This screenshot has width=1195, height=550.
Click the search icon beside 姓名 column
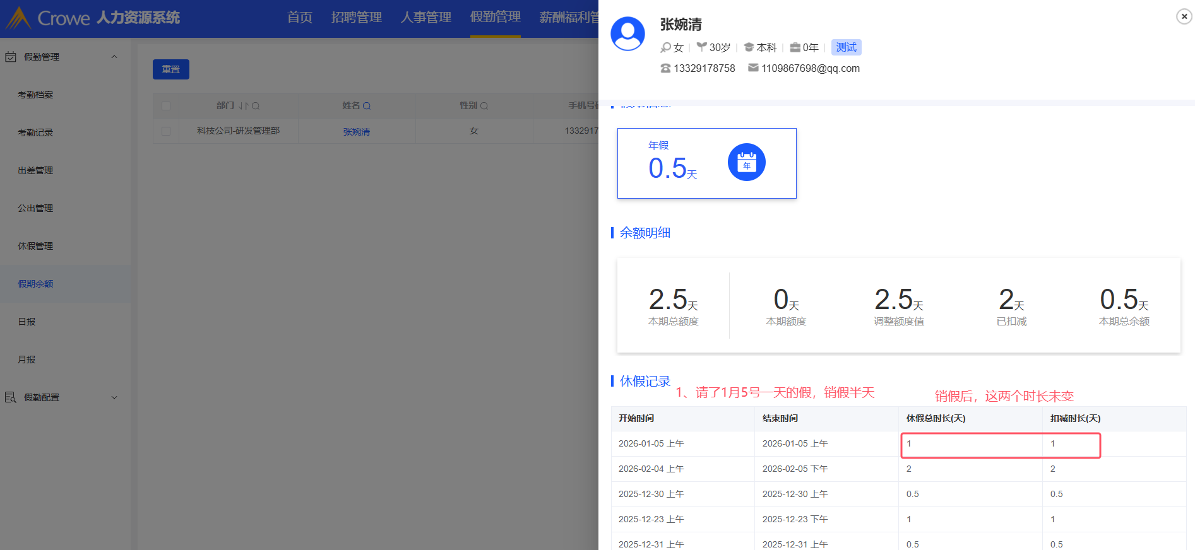367,106
